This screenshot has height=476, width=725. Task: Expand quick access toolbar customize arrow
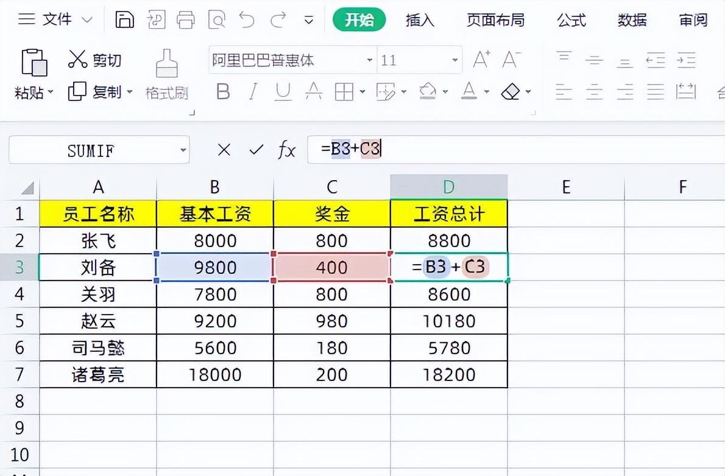coord(309,20)
